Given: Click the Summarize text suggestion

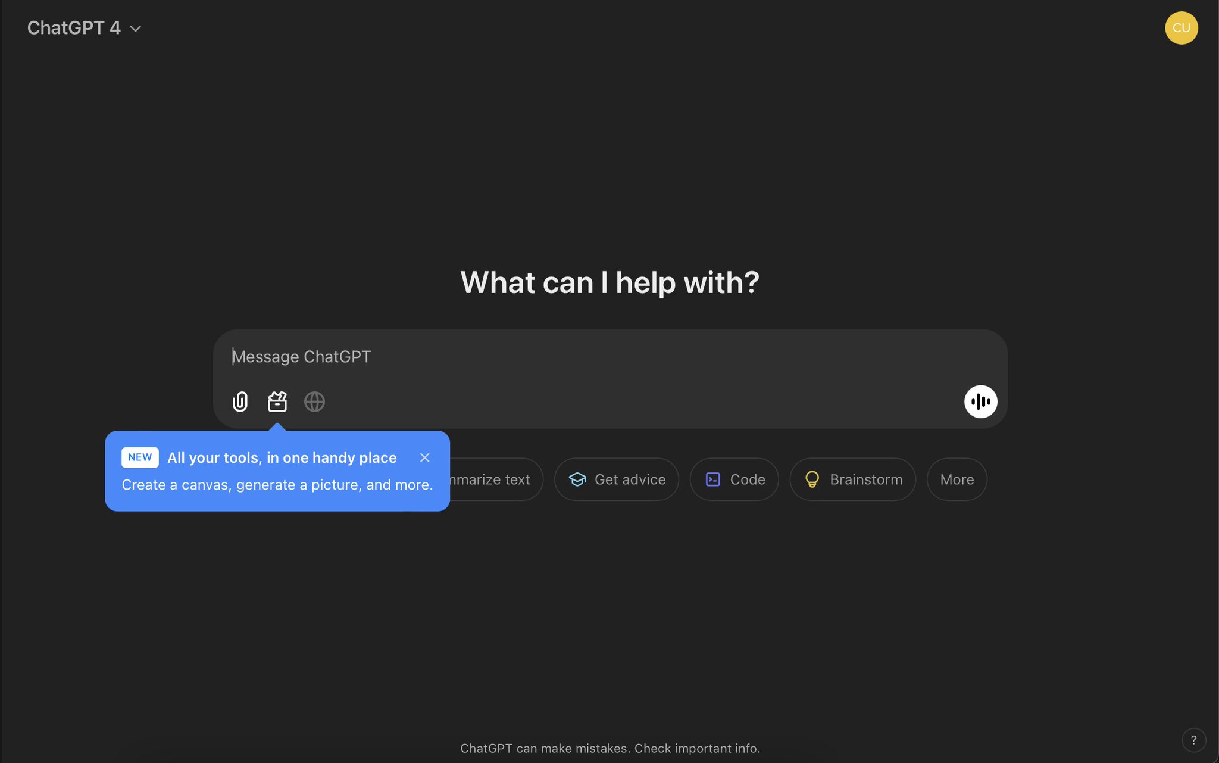Looking at the screenshot, I should tap(495, 479).
